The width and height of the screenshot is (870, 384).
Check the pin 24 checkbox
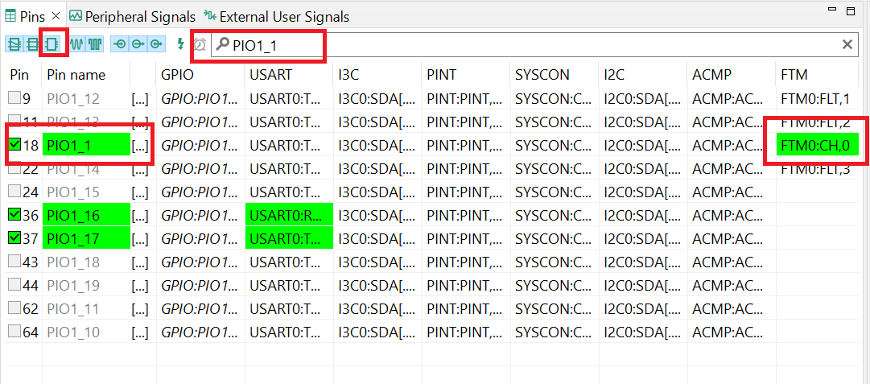(15, 192)
